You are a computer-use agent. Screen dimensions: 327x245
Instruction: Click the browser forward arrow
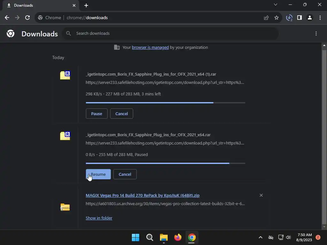tap(17, 18)
